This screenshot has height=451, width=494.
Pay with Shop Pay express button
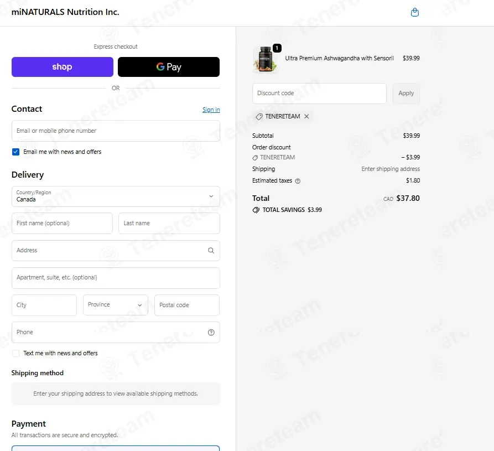point(63,67)
